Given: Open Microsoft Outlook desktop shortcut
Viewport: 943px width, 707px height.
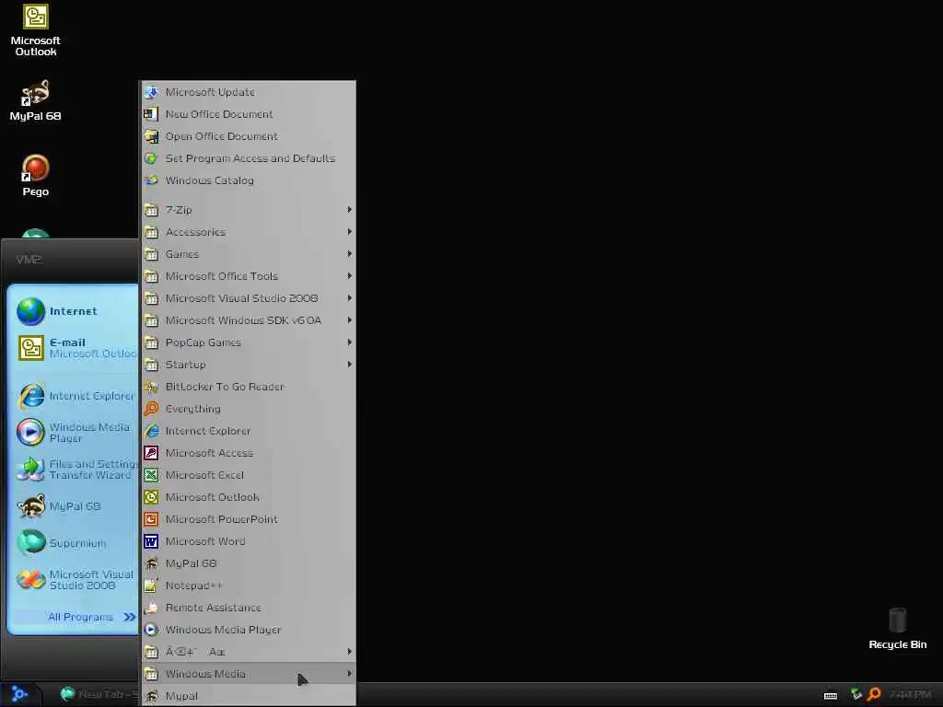Looking at the screenshot, I should 36,30.
